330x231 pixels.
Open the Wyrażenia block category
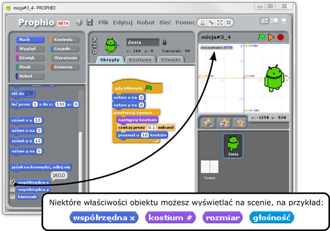(65, 58)
